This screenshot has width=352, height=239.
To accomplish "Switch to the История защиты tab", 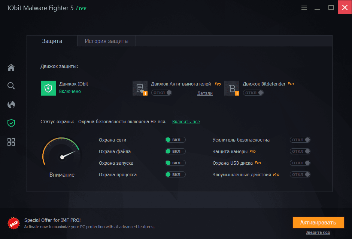I will coord(107,41).
